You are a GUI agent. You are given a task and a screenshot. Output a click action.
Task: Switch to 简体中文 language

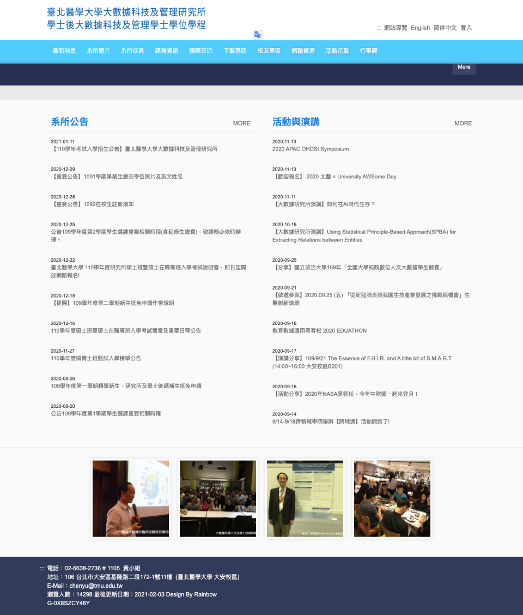click(445, 28)
